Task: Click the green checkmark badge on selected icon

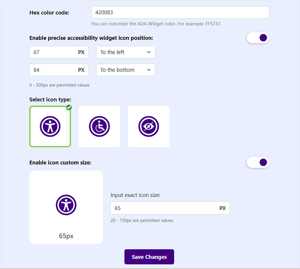Action: point(69,107)
